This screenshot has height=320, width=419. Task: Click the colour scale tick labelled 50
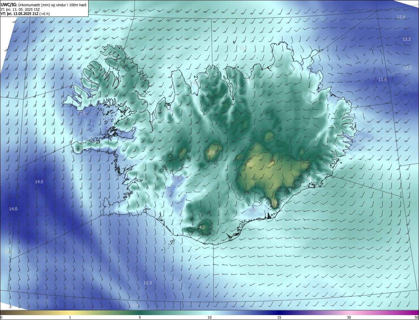[x=416, y=318]
